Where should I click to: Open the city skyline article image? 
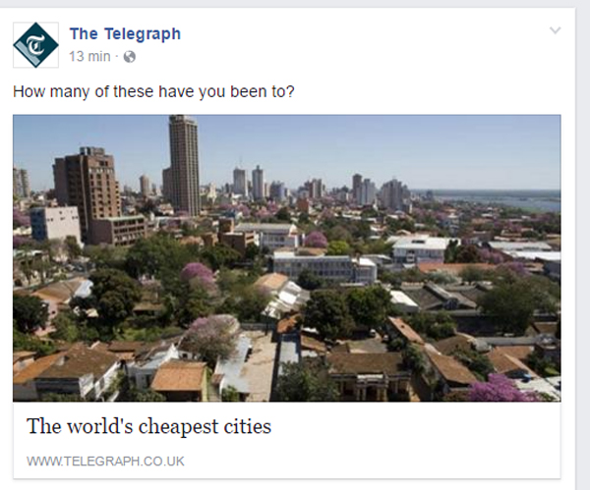(287, 258)
